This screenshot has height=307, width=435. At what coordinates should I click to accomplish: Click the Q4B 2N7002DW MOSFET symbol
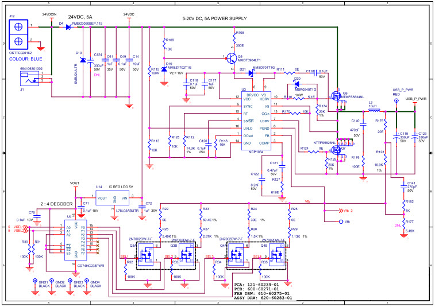tap(277, 255)
